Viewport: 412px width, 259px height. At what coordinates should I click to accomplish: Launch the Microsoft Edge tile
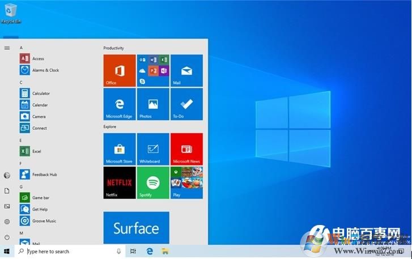pos(120,104)
